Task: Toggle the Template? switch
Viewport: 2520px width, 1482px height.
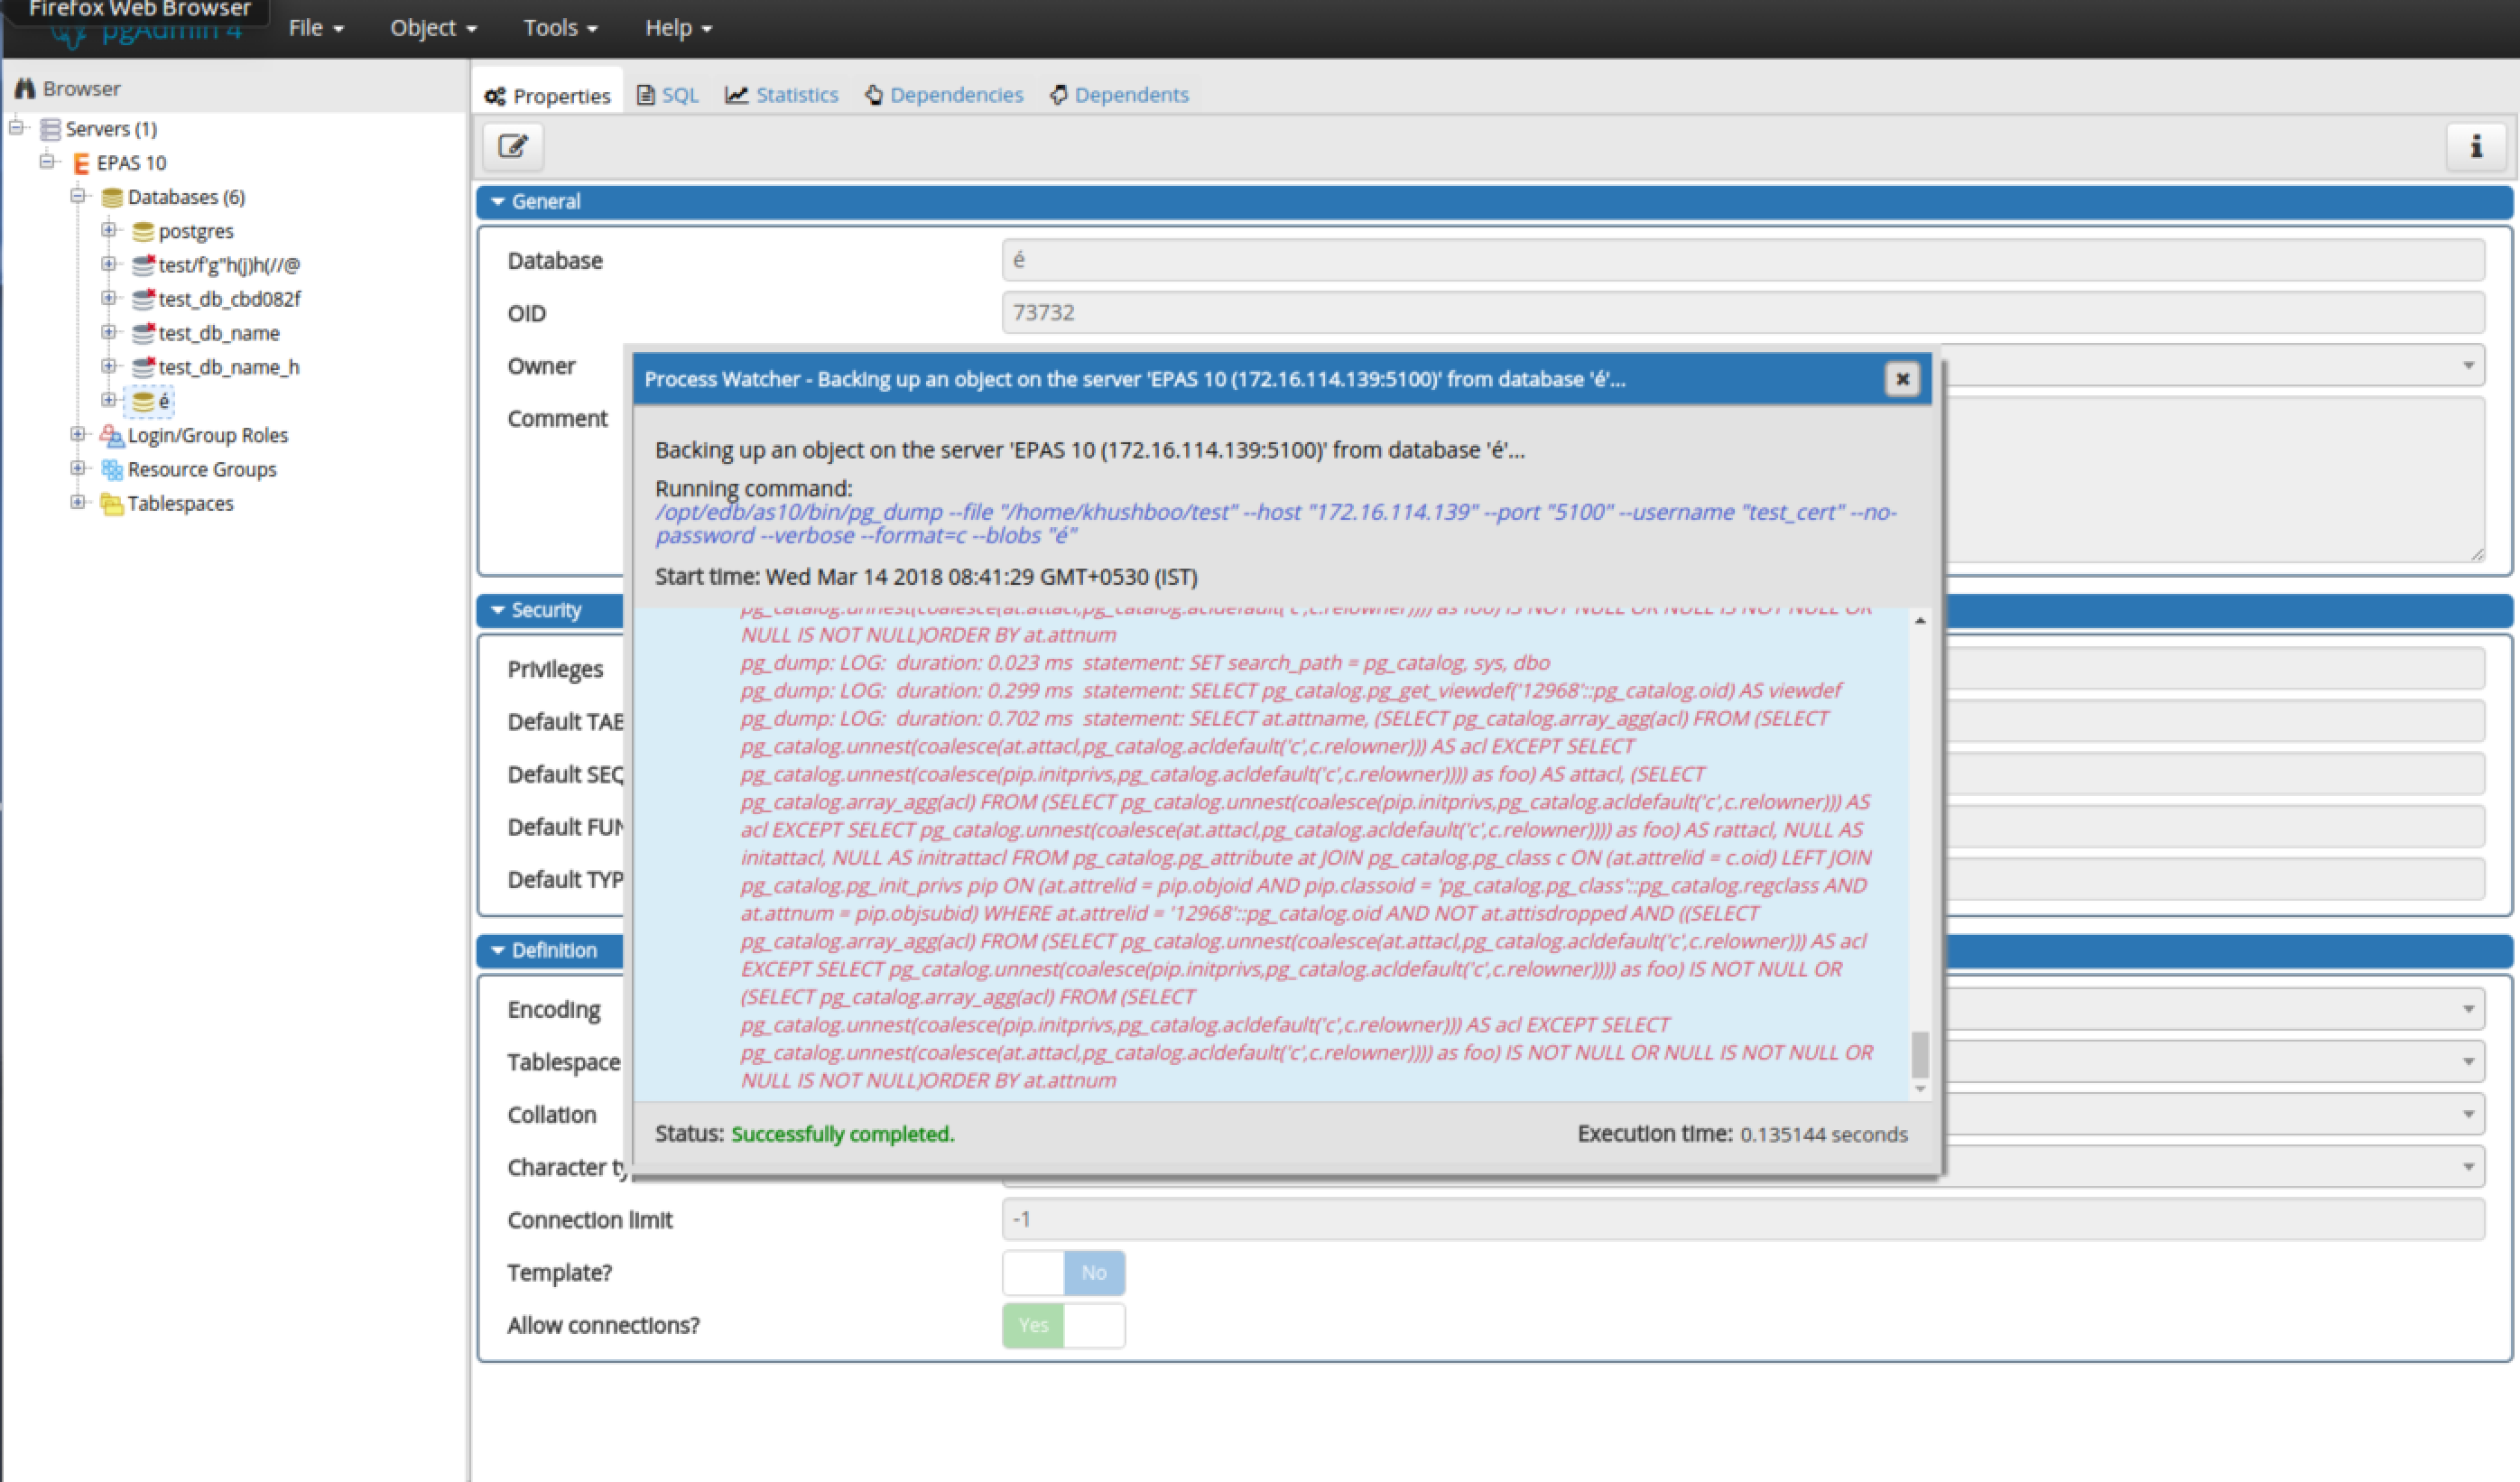Action: tap(1063, 1273)
